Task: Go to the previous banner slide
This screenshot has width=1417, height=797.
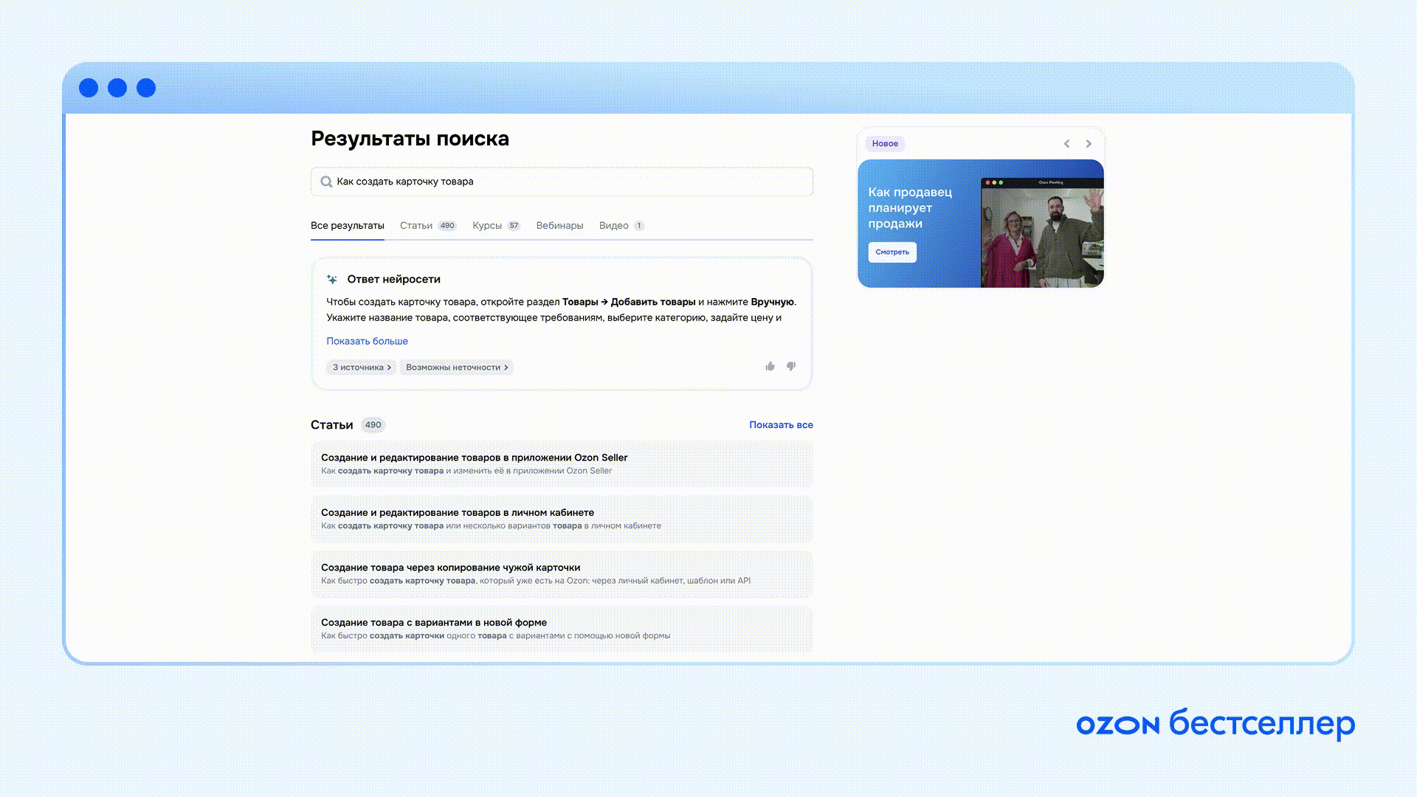Action: [x=1066, y=144]
